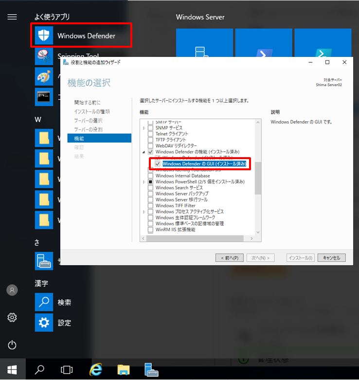Expand the SNMP サービス node
Image resolution: width=359 pixels, height=380 pixels.
click(144, 127)
